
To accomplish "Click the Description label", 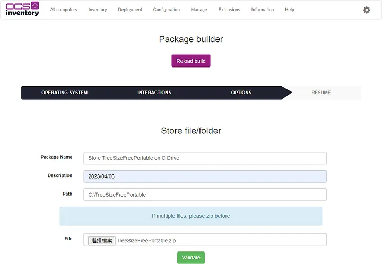I will [x=60, y=175].
